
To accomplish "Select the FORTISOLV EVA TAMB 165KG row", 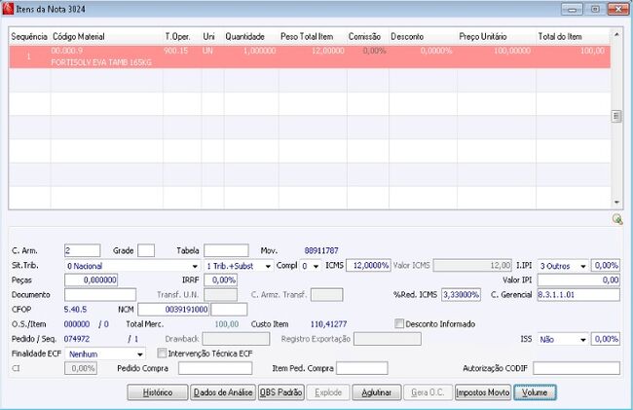I will (x=310, y=56).
